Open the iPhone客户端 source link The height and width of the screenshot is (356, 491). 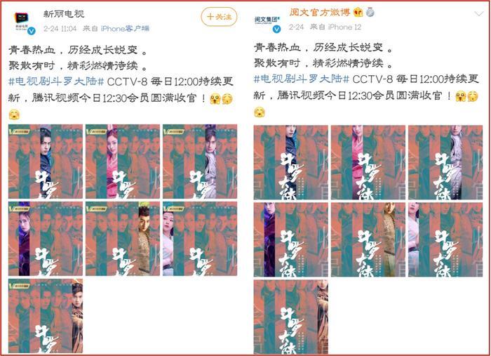[x=125, y=29]
